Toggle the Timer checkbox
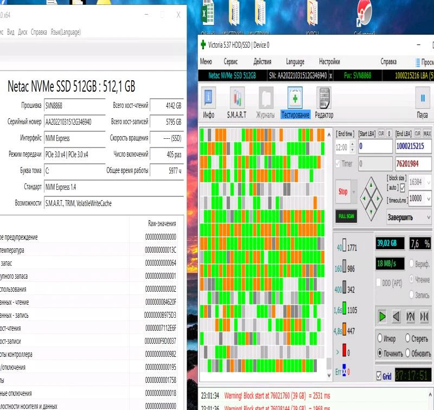 point(337,163)
